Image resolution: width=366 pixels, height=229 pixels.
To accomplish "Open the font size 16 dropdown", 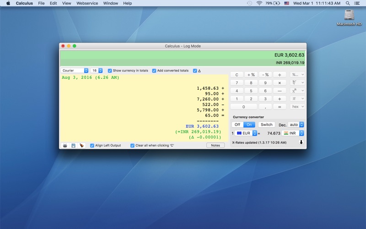I will point(97,71).
